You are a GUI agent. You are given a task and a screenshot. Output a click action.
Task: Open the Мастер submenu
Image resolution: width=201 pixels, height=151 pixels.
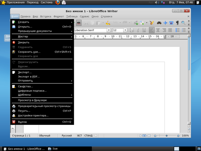pos(42,37)
